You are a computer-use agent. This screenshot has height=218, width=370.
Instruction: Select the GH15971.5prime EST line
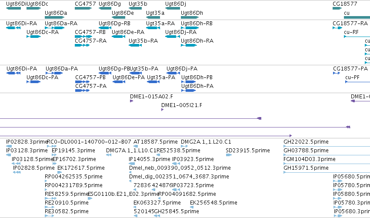coord(327,172)
